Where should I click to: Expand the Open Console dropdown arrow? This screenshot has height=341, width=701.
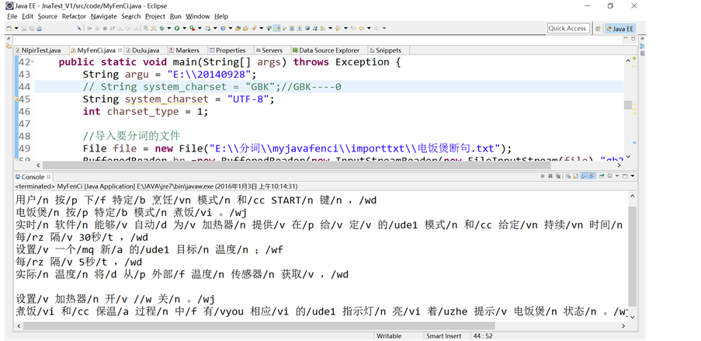633,176
